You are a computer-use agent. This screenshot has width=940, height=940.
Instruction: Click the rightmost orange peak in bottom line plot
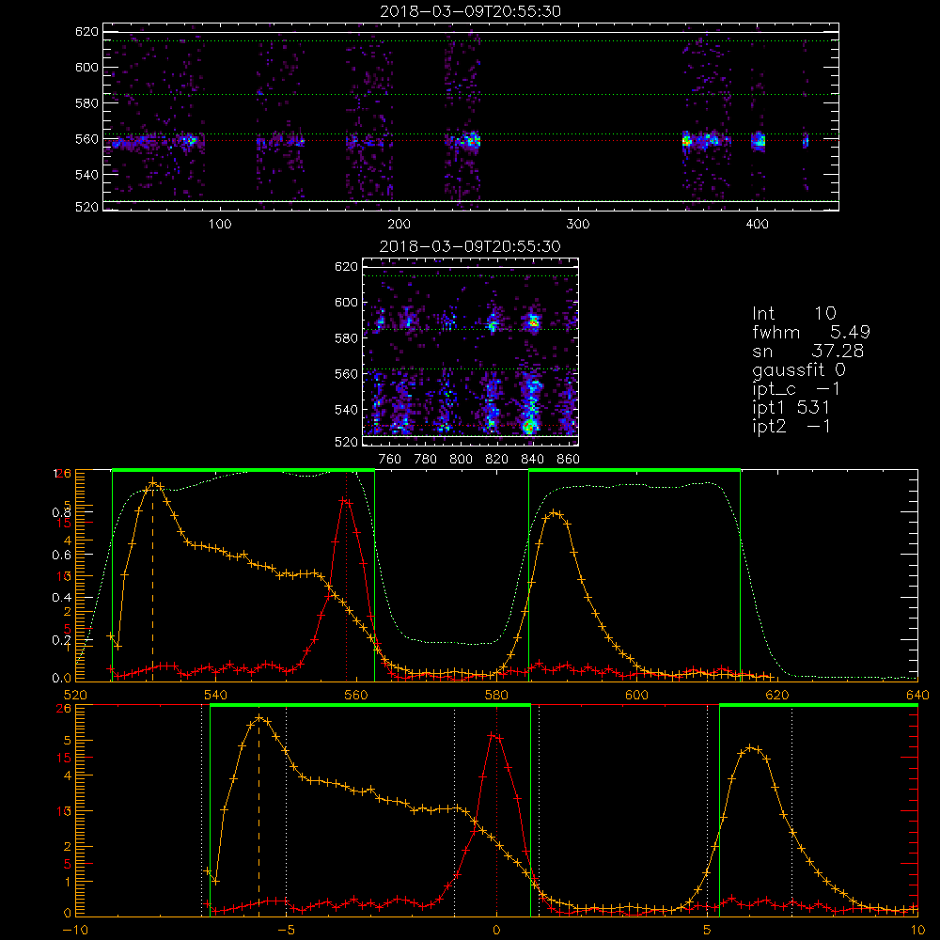coord(752,747)
